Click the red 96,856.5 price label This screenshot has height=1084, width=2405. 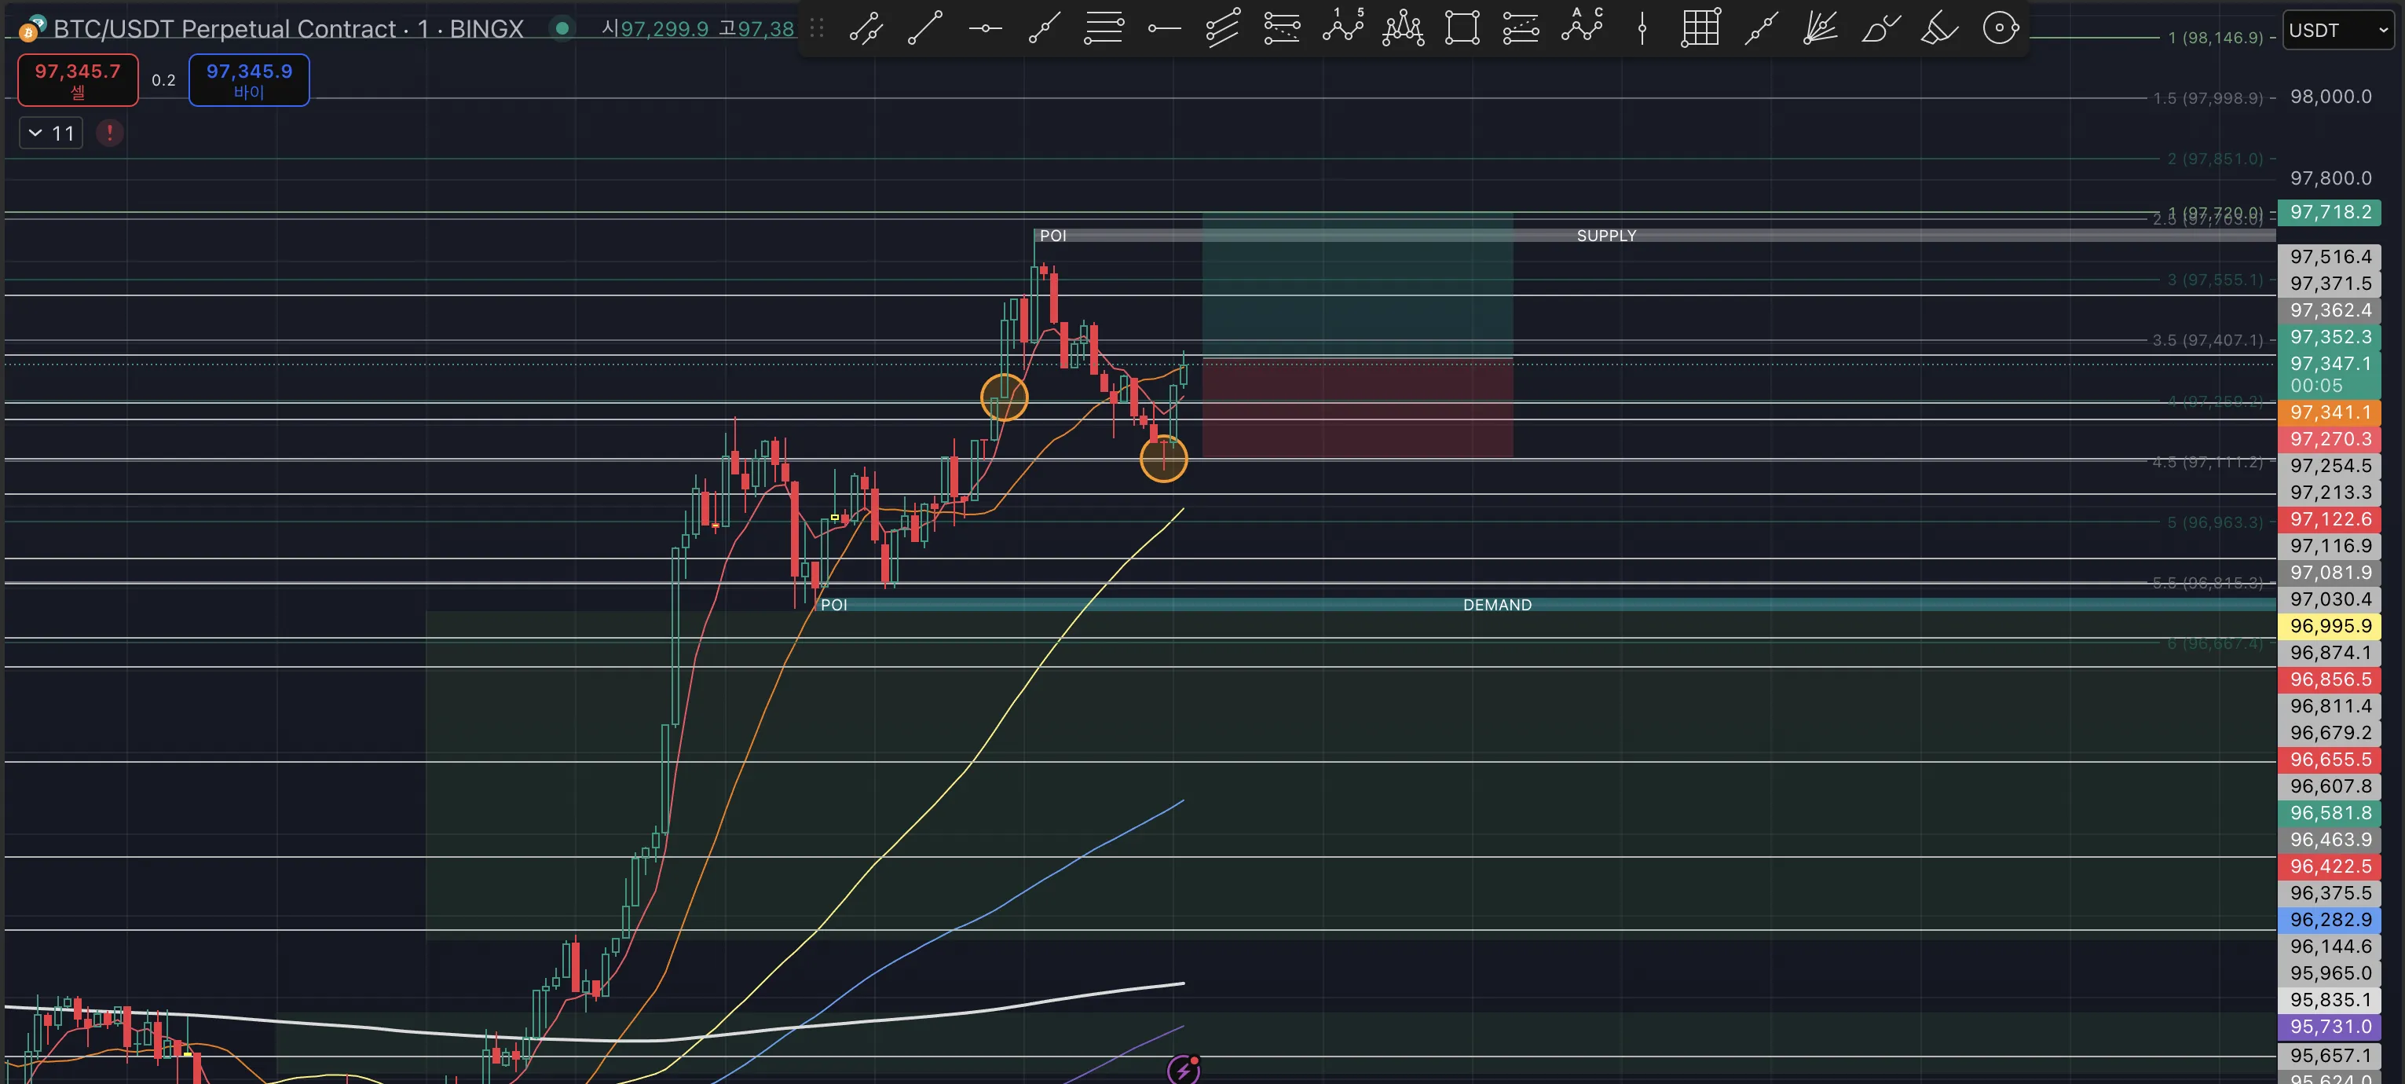2330,679
